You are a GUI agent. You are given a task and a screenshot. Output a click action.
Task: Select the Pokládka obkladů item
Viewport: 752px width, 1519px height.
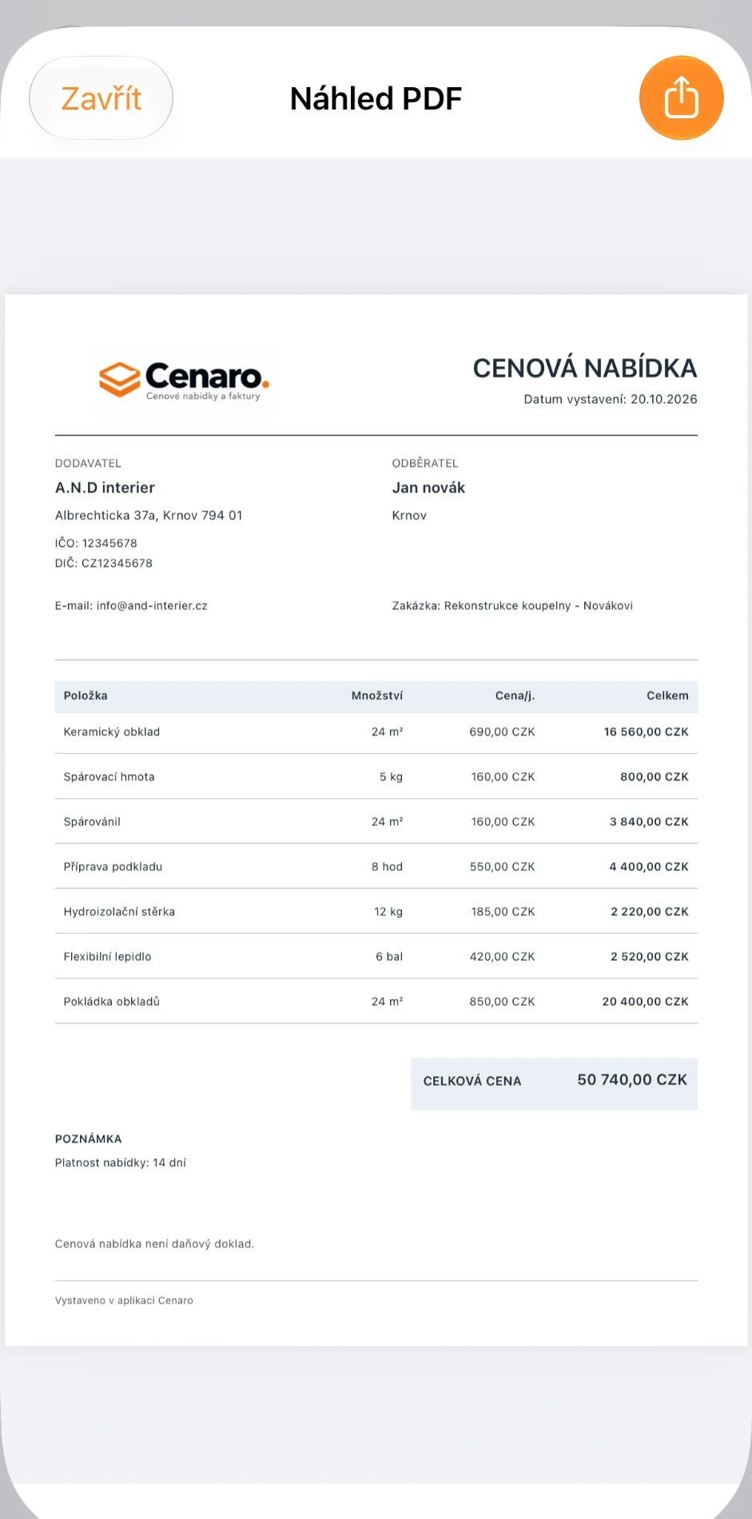112,1001
